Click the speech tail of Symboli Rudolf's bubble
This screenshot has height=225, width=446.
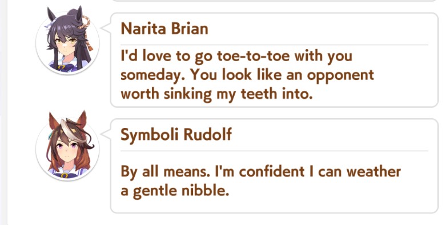(x=106, y=134)
